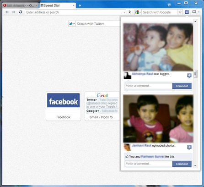
Task: Click the feed scrollbar up arrow
Action: tap(195, 21)
